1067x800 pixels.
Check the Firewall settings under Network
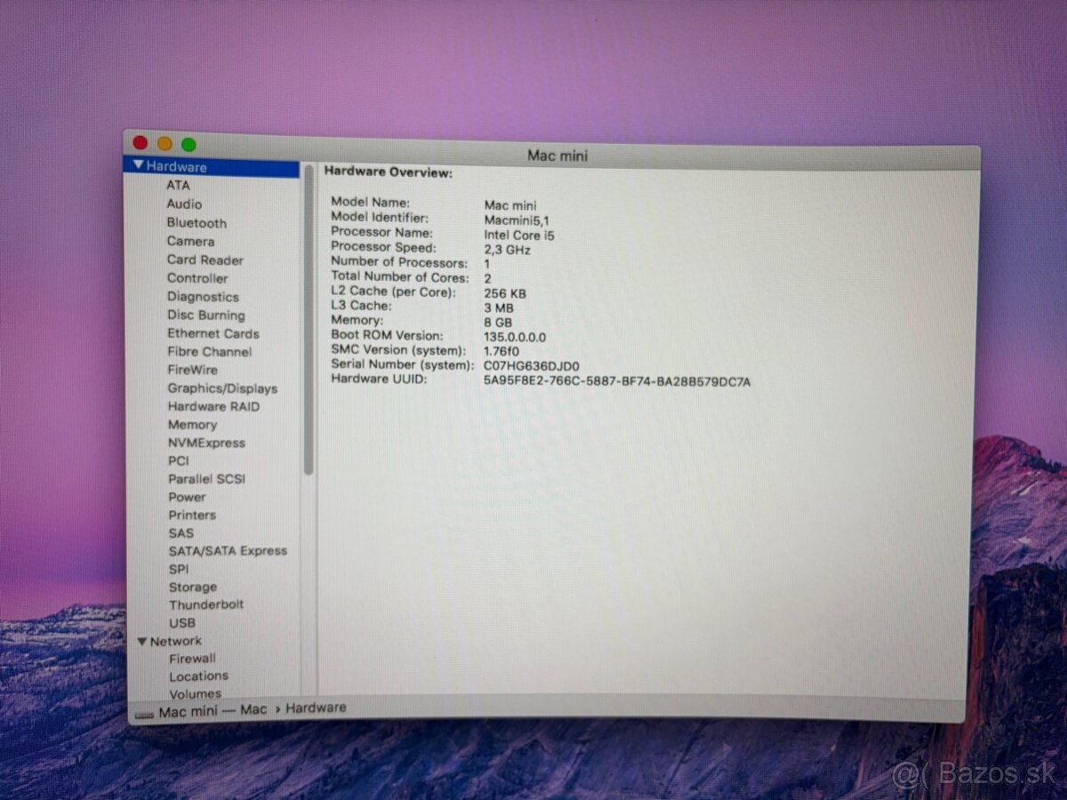coord(192,658)
